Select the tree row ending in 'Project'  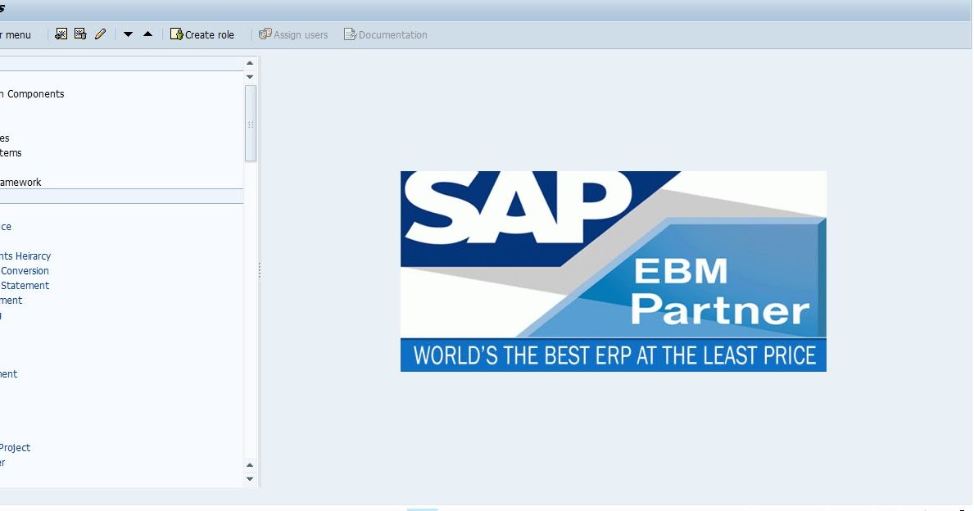pyautogui.click(x=16, y=448)
